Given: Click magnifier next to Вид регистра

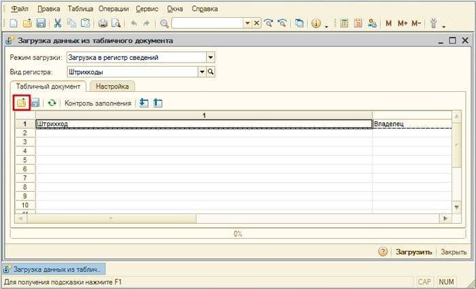Looking at the screenshot, I should (211, 72).
